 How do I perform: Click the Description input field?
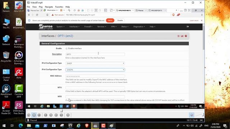95,54
